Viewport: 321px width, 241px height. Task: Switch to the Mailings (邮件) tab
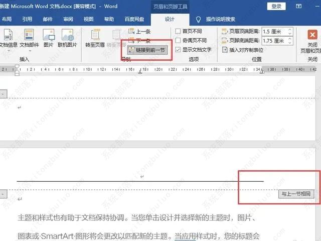48,19
